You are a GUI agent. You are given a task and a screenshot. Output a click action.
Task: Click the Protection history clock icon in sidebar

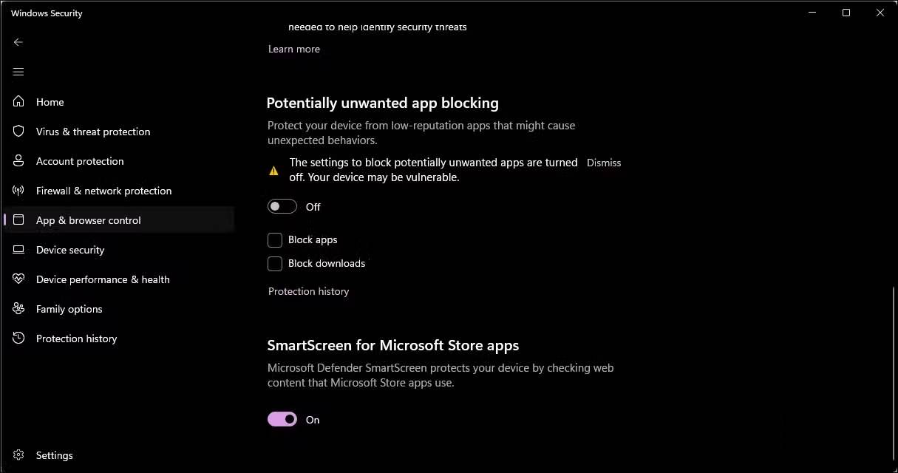18,338
